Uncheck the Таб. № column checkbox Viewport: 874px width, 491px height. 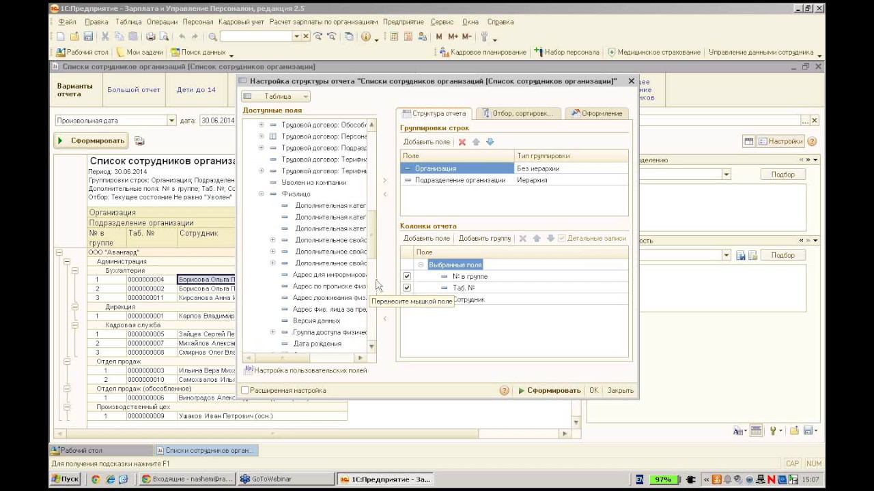click(x=407, y=288)
